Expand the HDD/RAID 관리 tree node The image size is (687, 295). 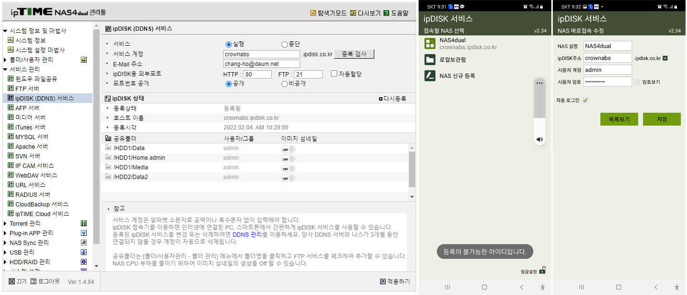point(5,262)
